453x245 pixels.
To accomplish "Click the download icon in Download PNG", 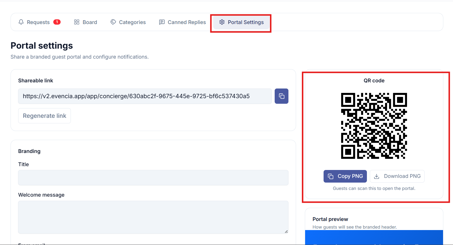I will tap(377, 176).
